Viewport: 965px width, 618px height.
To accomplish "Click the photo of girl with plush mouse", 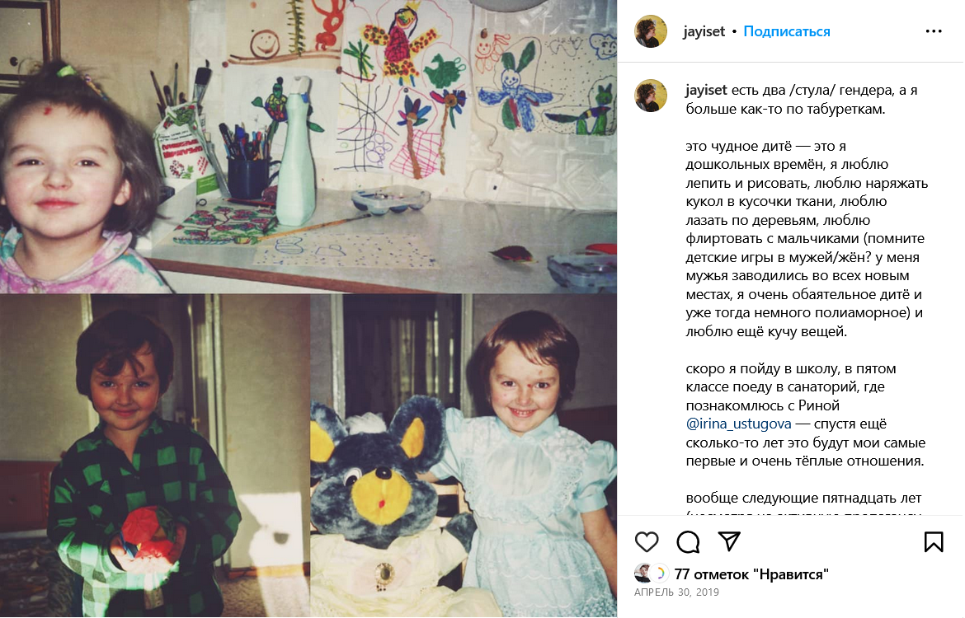I will (x=464, y=456).
